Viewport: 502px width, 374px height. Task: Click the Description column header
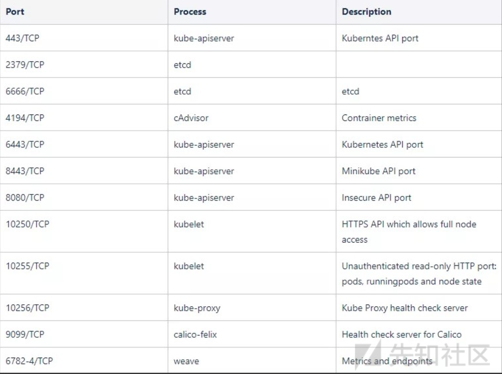click(x=366, y=12)
